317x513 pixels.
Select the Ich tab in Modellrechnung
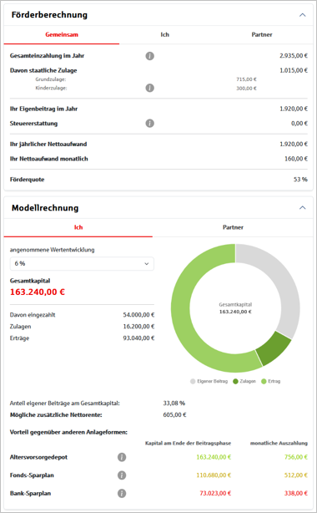click(x=78, y=227)
